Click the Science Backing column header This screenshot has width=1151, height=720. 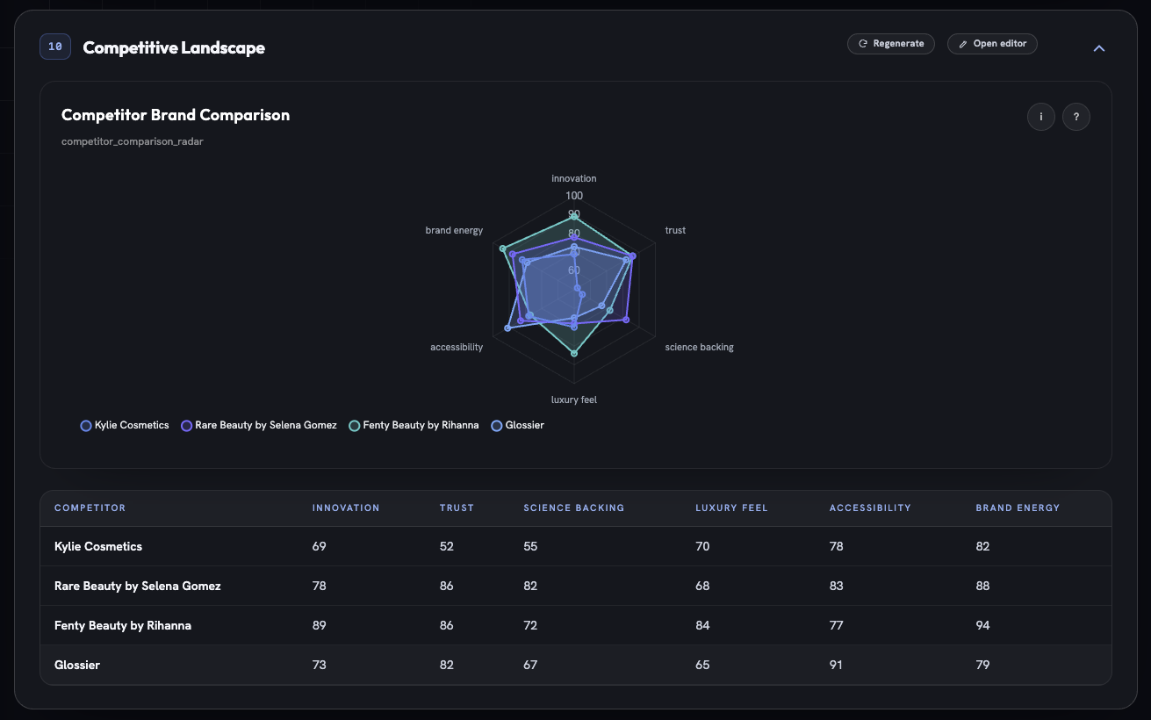[574, 508]
